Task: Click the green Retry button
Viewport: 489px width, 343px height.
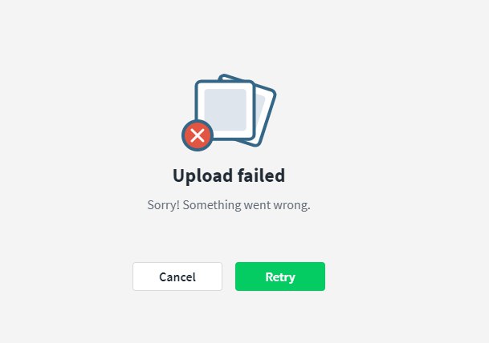Action: pos(280,276)
